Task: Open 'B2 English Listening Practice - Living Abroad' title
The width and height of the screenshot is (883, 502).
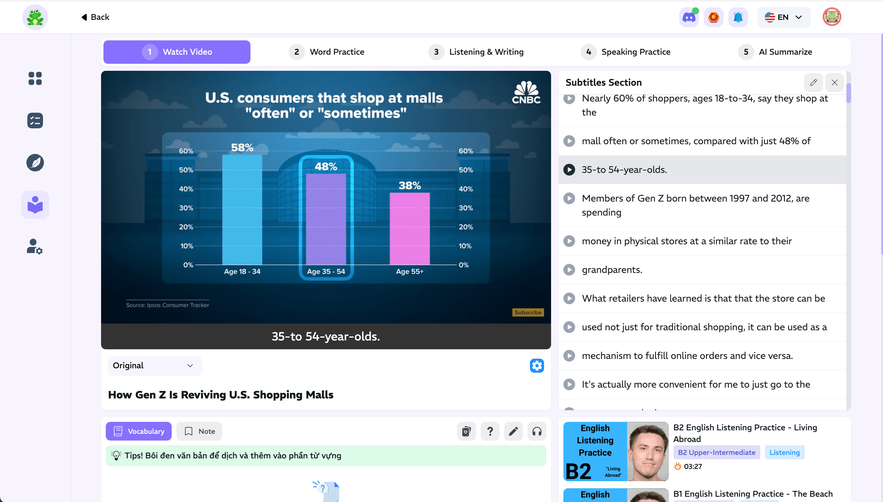Action: [x=745, y=433]
